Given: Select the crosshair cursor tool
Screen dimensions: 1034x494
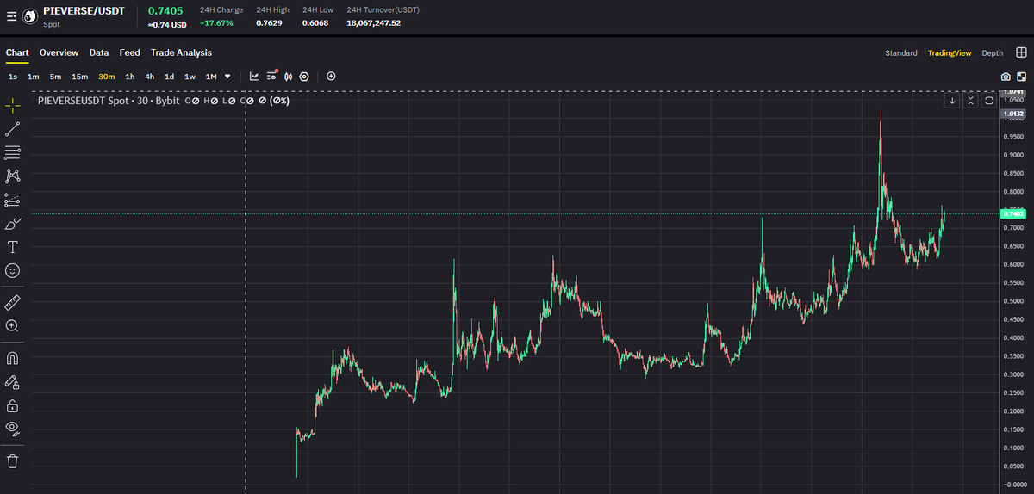Looking at the screenshot, I should (x=12, y=105).
